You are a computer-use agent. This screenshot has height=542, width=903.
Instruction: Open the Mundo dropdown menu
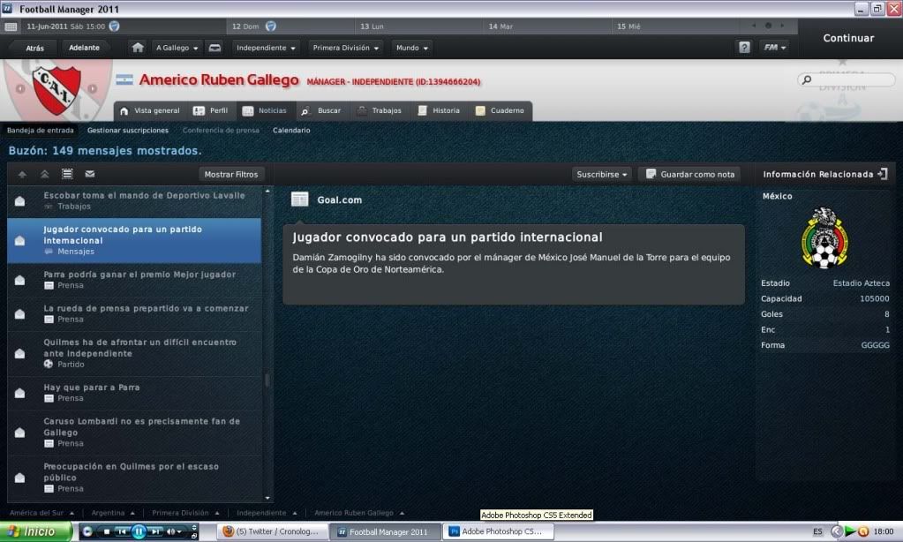(x=411, y=48)
